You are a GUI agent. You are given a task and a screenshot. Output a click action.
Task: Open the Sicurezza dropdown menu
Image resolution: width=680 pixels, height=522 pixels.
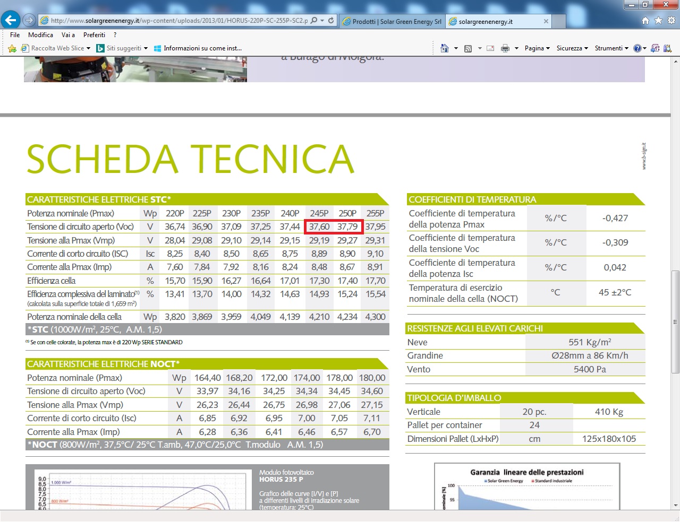tap(572, 48)
